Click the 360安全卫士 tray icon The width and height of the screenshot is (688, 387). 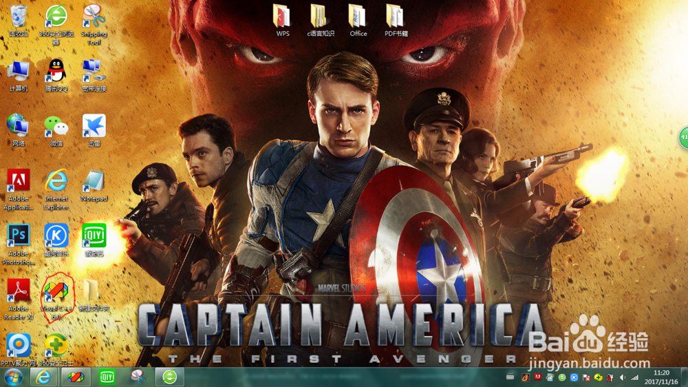point(598,377)
